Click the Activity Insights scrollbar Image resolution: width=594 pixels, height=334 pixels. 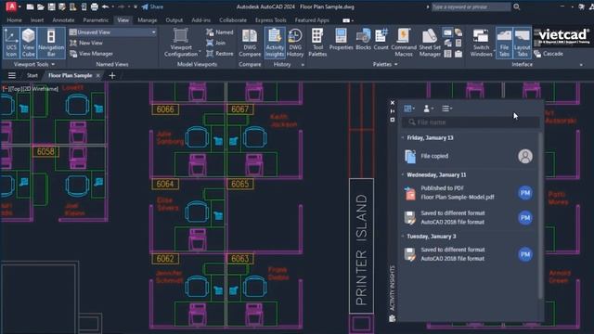(x=540, y=215)
